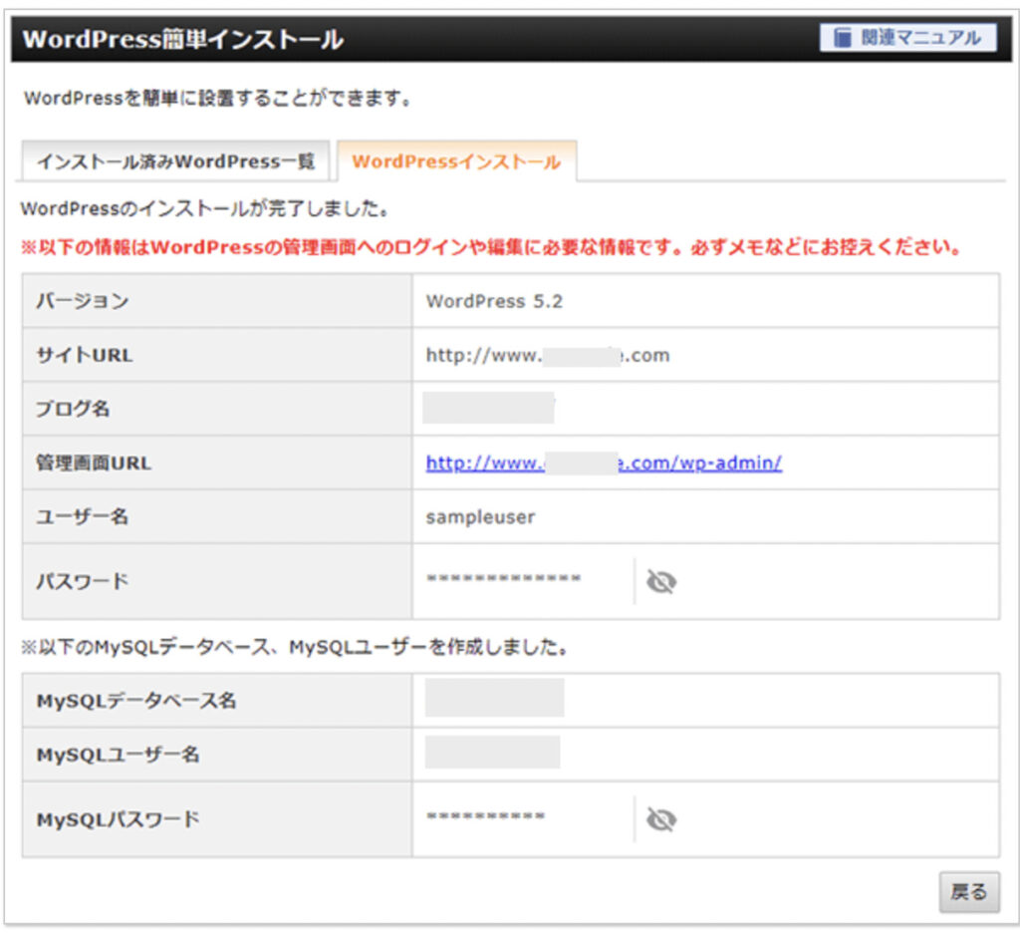The image size is (1020, 933).
Task: Click the 戻る button
Action: point(968,891)
